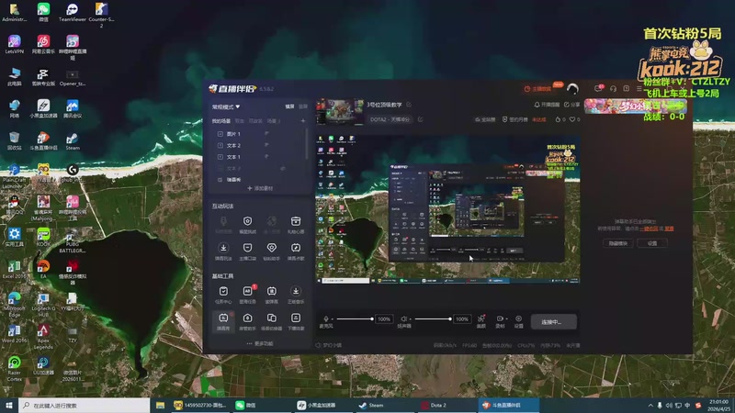
Task: Adjust the microphone volume slider
Action: [x=355, y=318]
